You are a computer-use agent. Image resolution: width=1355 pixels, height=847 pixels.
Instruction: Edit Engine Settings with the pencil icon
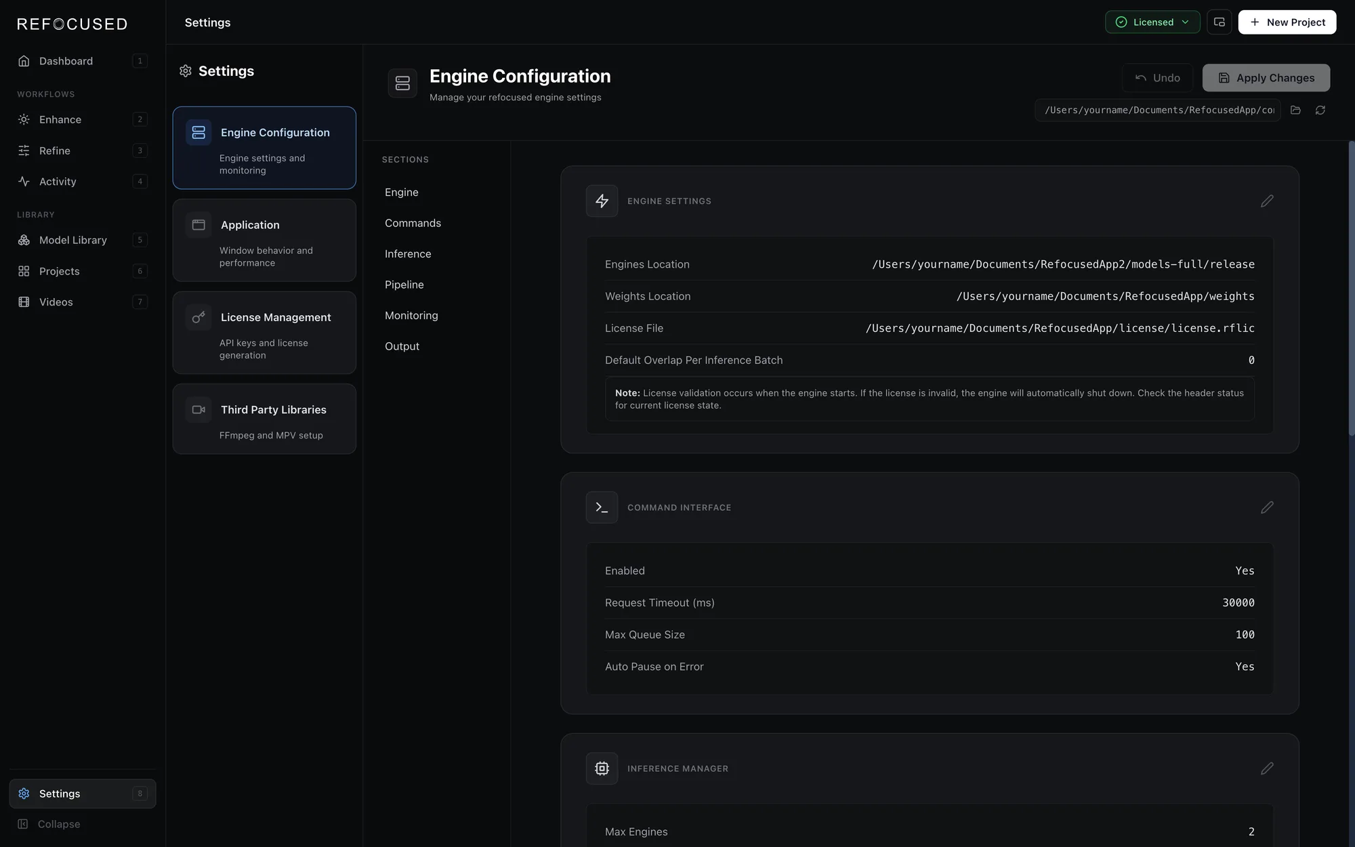click(1267, 201)
